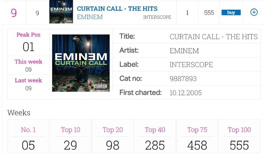Click the small album cover thumbnail
The height and width of the screenshot is (154, 264).
pyautogui.click(x=61, y=12)
